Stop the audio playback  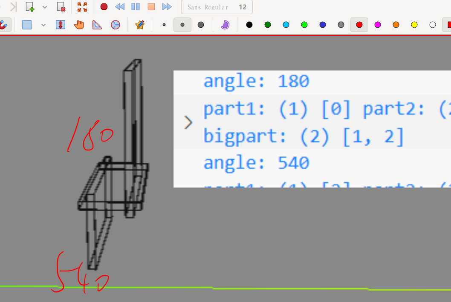point(151,7)
